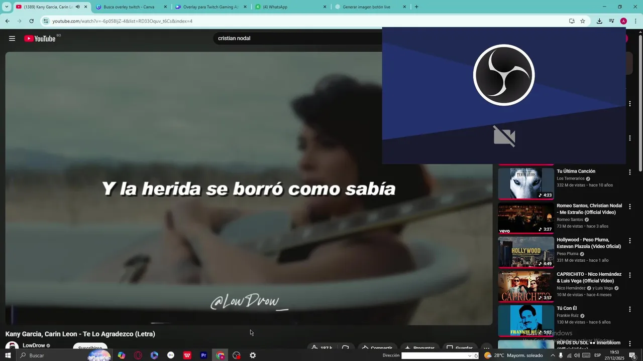
Task: Go to the YouTube home logo
Action: click(40, 39)
